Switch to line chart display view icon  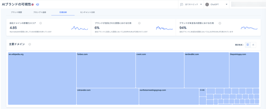(253, 45)
